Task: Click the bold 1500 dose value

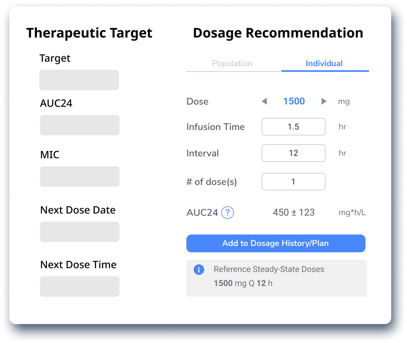Action: click(x=294, y=101)
